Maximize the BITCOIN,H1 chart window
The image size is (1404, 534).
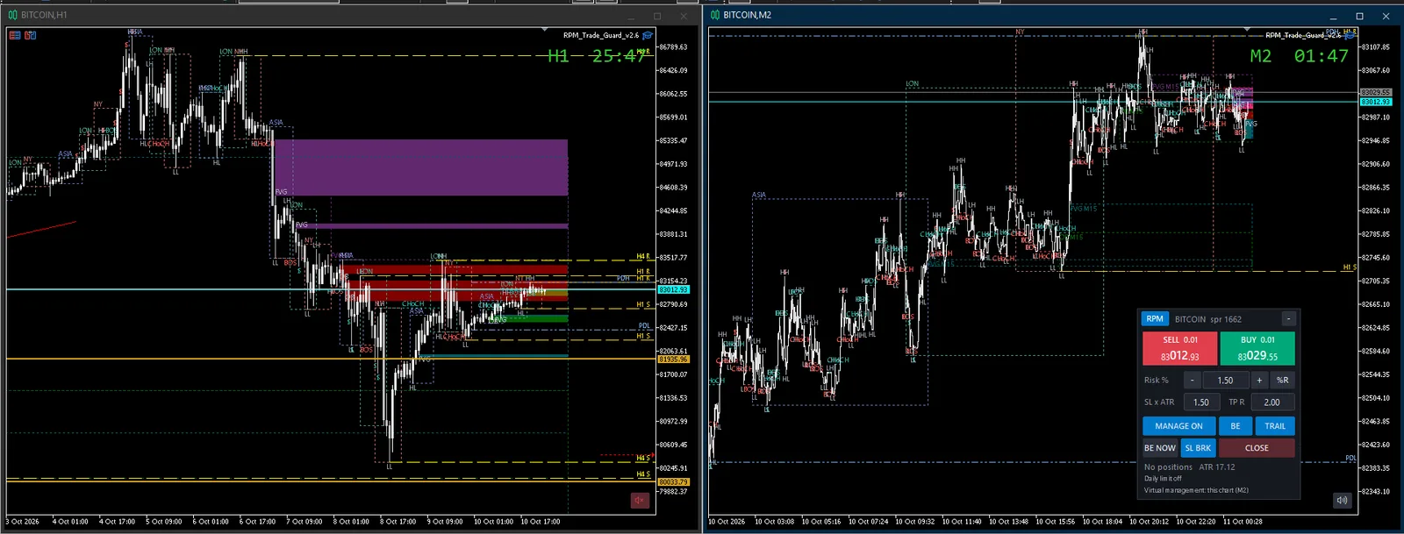(x=657, y=16)
